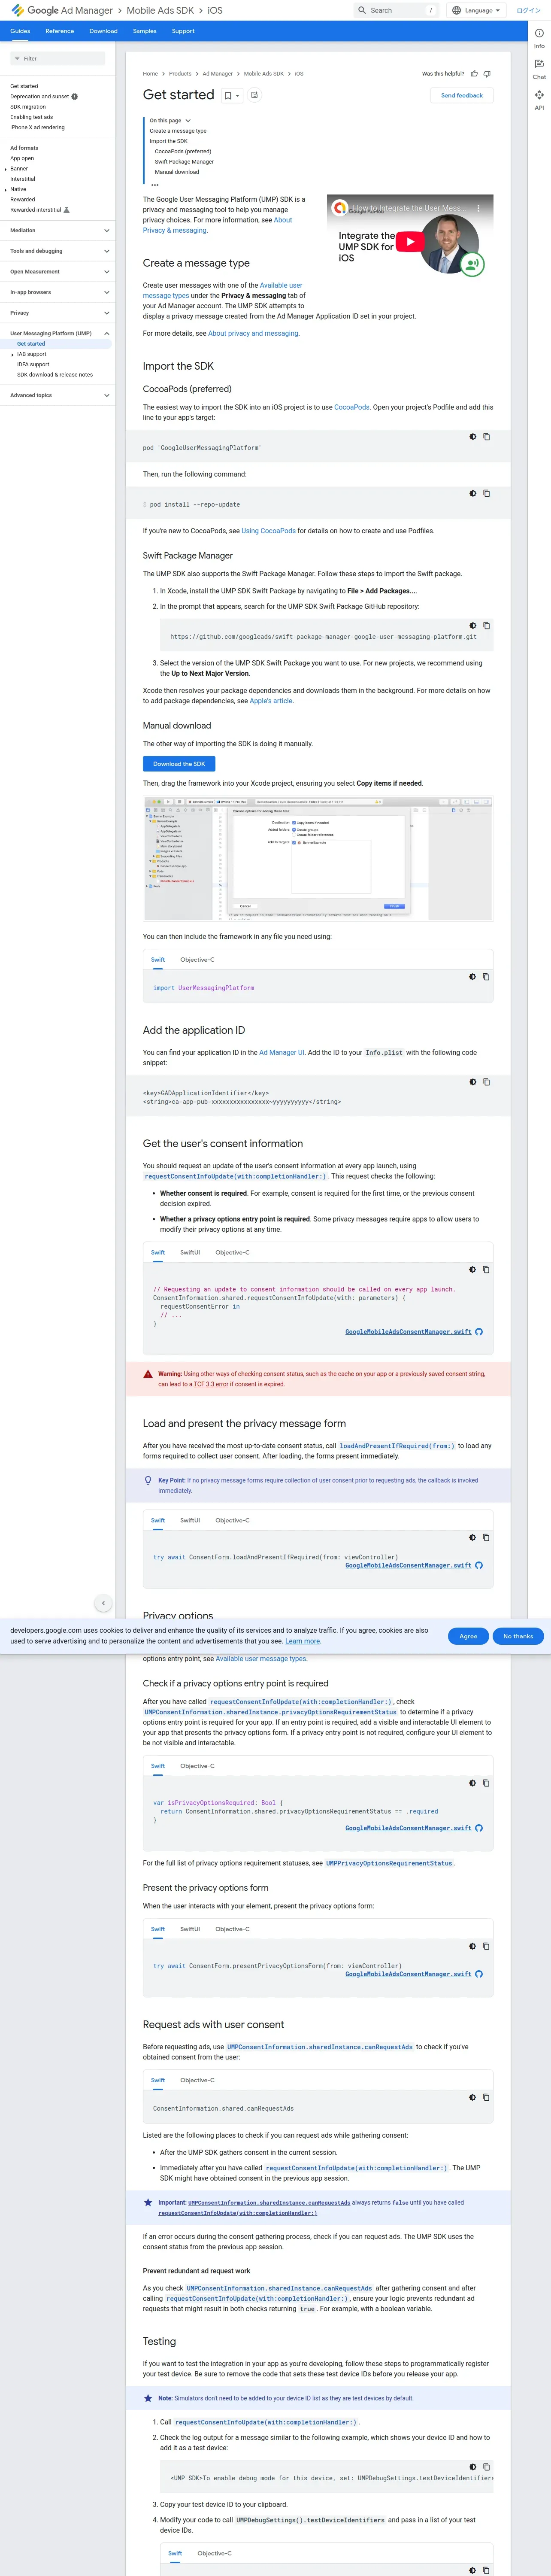Viewport: 551px width, 2576px height.
Task: Toggle dark theme on pod install snippet
Action: click(473, 493)
